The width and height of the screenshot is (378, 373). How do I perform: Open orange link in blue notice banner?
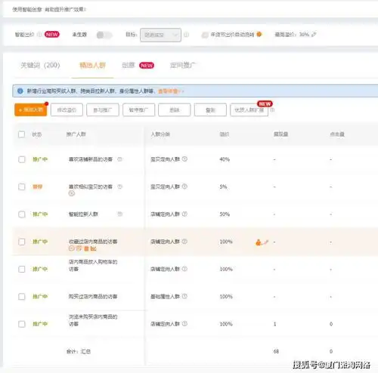[171, 91]
